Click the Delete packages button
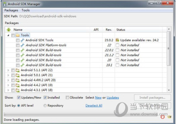The image size is (176, 124). pos(152,106)
